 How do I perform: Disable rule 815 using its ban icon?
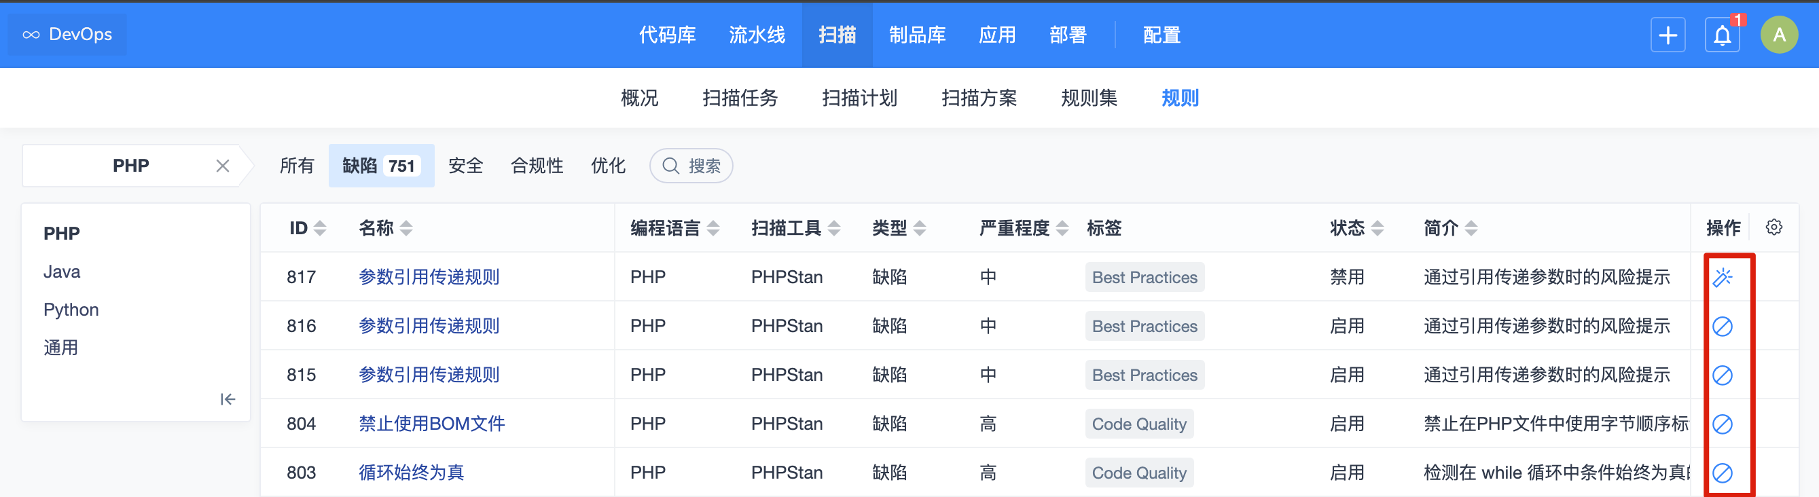tap(1723, 375)
